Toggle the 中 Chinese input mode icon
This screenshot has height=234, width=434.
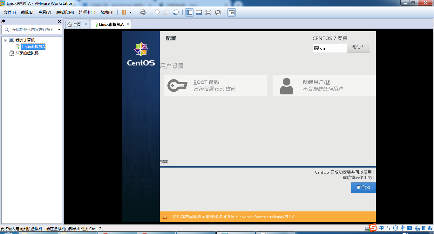(382, 228)
